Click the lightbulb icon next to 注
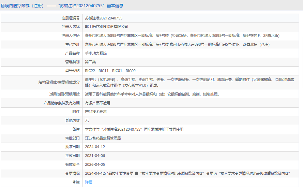Viewport: 303px width, 188px height. [x=74, y=183]
